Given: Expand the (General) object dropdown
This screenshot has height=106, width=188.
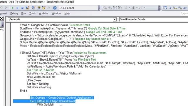Looking at the screenshot, I should pos(115,19).
